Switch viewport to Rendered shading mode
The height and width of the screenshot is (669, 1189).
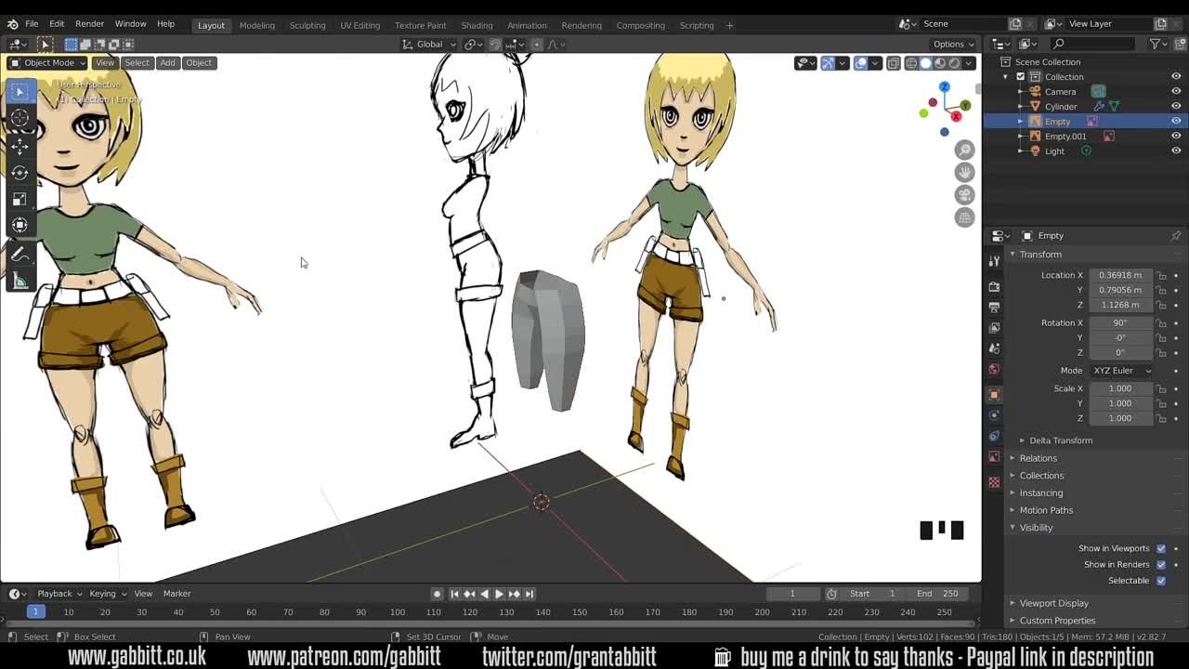click(x=953, y=63)
